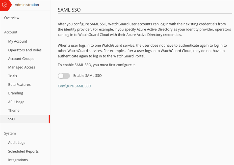The height and width of the screenshot is (165, 234).
Task: Check API Usage
Action: (16, 102)
